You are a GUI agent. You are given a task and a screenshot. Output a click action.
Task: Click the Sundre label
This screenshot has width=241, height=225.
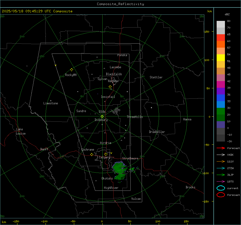[81, 111]
